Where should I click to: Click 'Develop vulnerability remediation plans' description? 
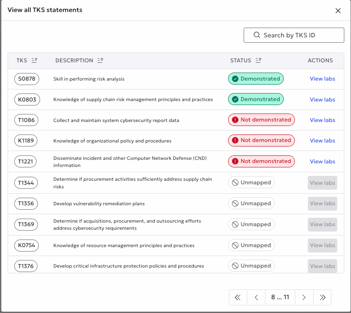(99, 203)
